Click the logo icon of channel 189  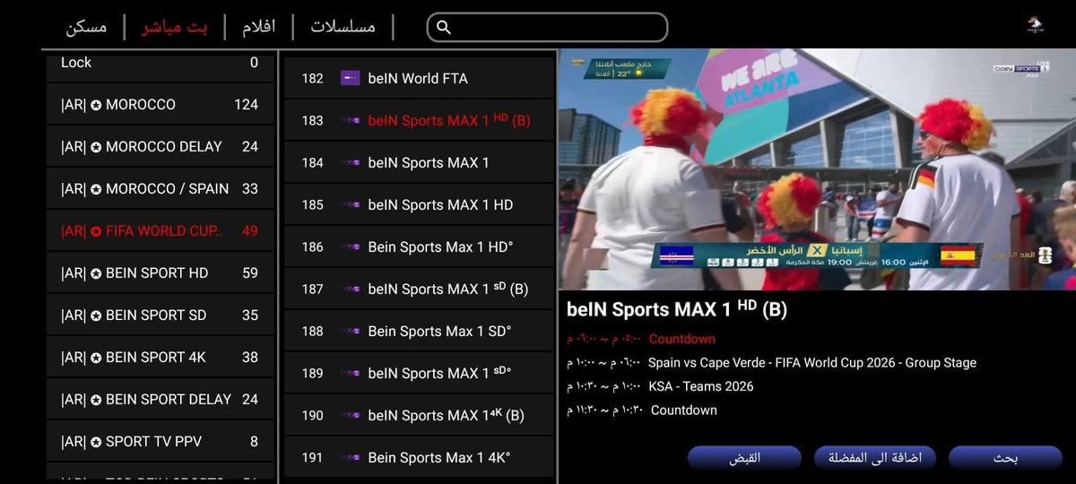[351, 373]
